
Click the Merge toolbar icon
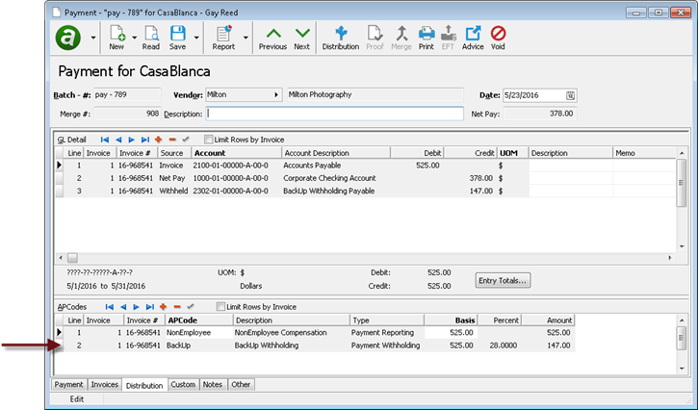point(401,38)
